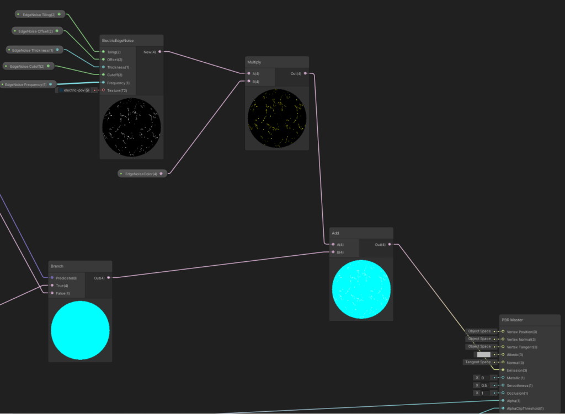Screen dimensions: 565x414
Task: Select the EdgeNoise Thickness(1) property node
Action: tap(34, 50)
